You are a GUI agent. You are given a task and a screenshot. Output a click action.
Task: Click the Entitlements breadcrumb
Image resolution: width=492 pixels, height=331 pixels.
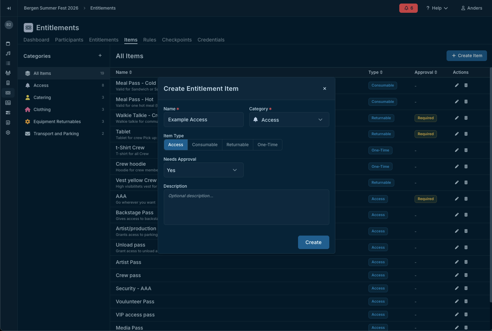click(x=103, y=8)
